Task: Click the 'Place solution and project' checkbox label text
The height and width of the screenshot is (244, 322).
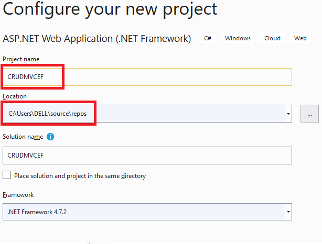Action: pos(80,176)
